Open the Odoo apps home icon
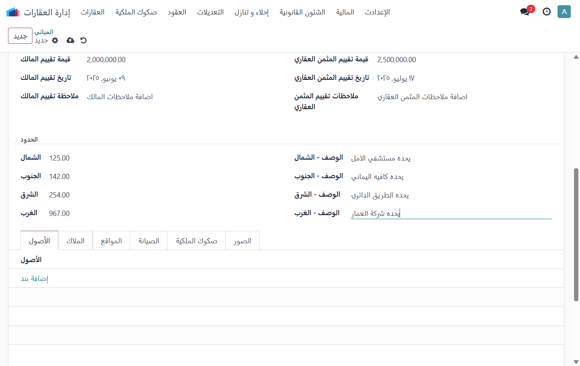 [13, 12]
